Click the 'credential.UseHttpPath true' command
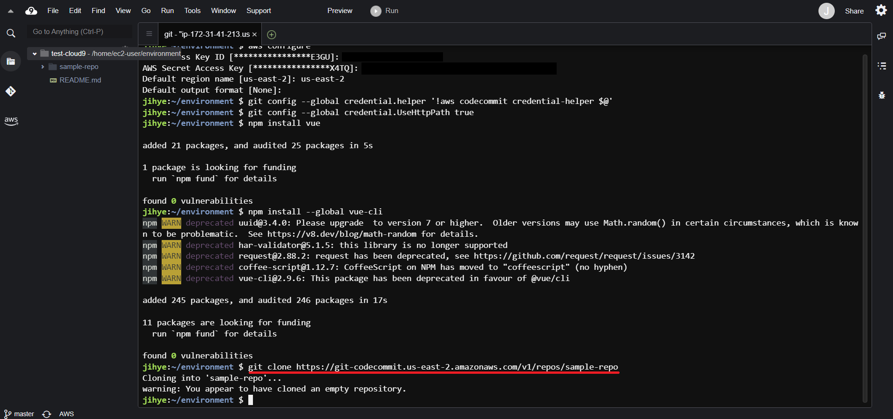Screen dimensions: 893x419 click(x=361, y=113)
